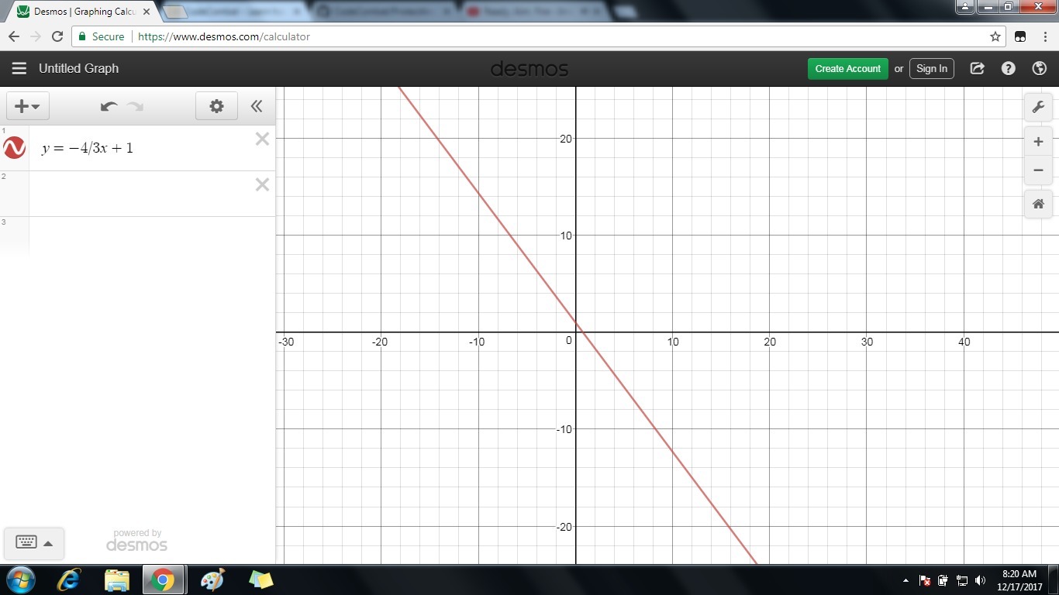Share the graph
Image resolution: width=1059 pixels, height=595 pixels.
click(x=977, y=68)
